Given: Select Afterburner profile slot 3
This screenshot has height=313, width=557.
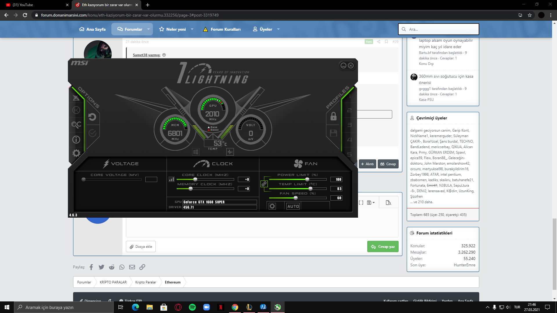Looking at the screenshot, I should click(349, 125).
